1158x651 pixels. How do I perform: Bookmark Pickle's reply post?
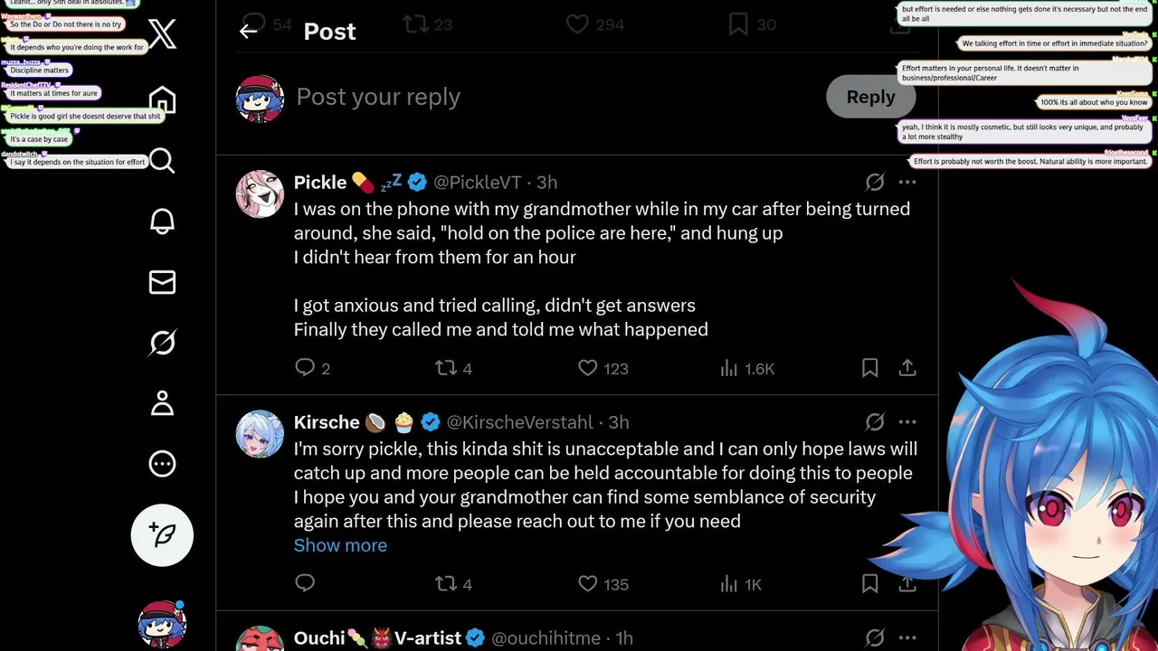tap(869, 368)
